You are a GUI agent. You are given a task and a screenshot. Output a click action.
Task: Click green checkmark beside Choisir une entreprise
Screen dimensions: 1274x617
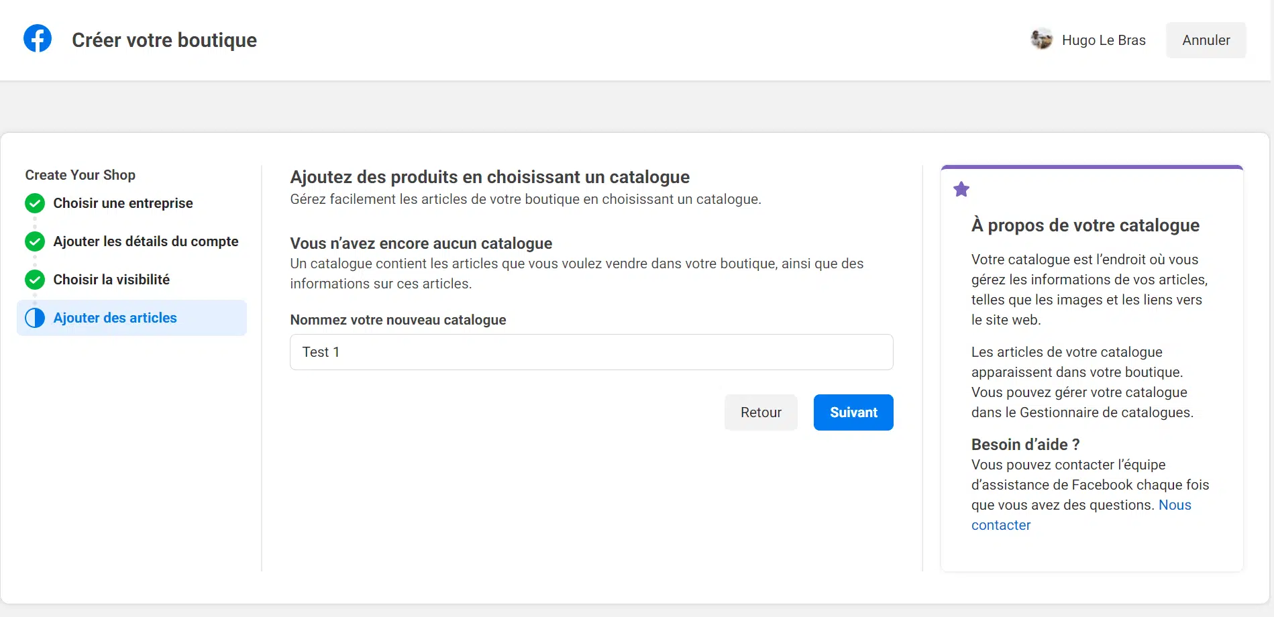click(35, 203)
